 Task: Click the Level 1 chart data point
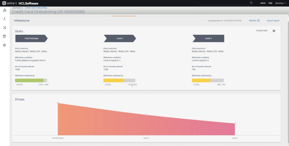146,115
